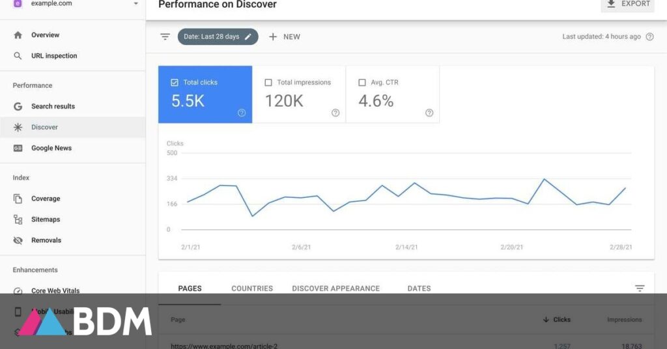Click the Coverage pages icon
The image size is (667, 349).
pyautogui.click(x=18, y=199)
